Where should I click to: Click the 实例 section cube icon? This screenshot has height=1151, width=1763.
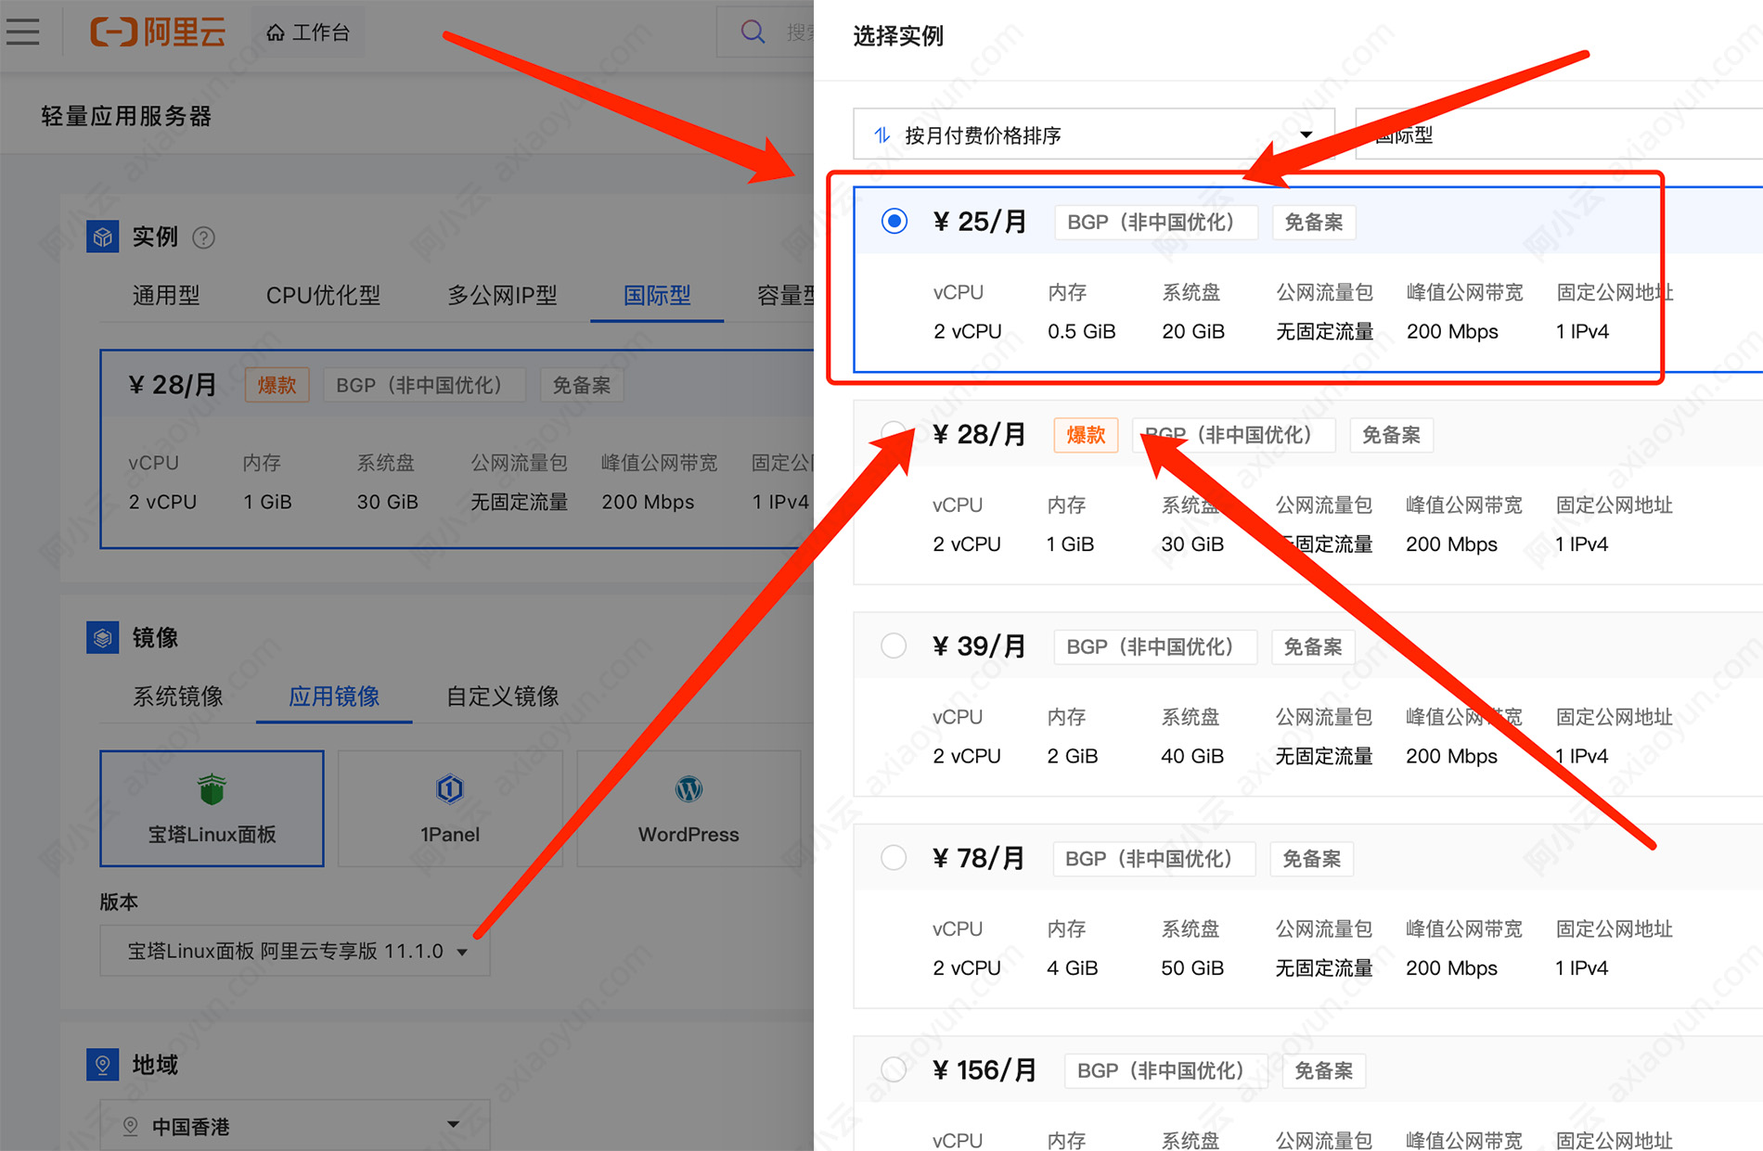point(102,237)
